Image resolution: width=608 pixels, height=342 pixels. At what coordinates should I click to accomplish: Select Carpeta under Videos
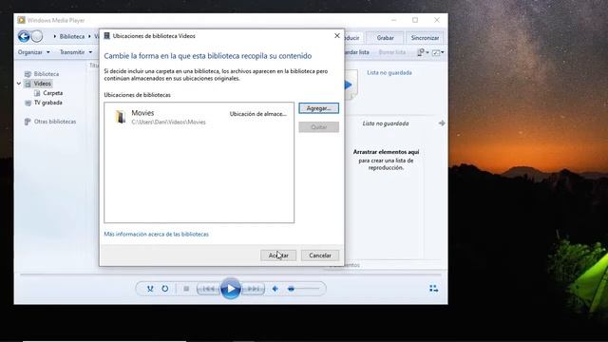53,93
